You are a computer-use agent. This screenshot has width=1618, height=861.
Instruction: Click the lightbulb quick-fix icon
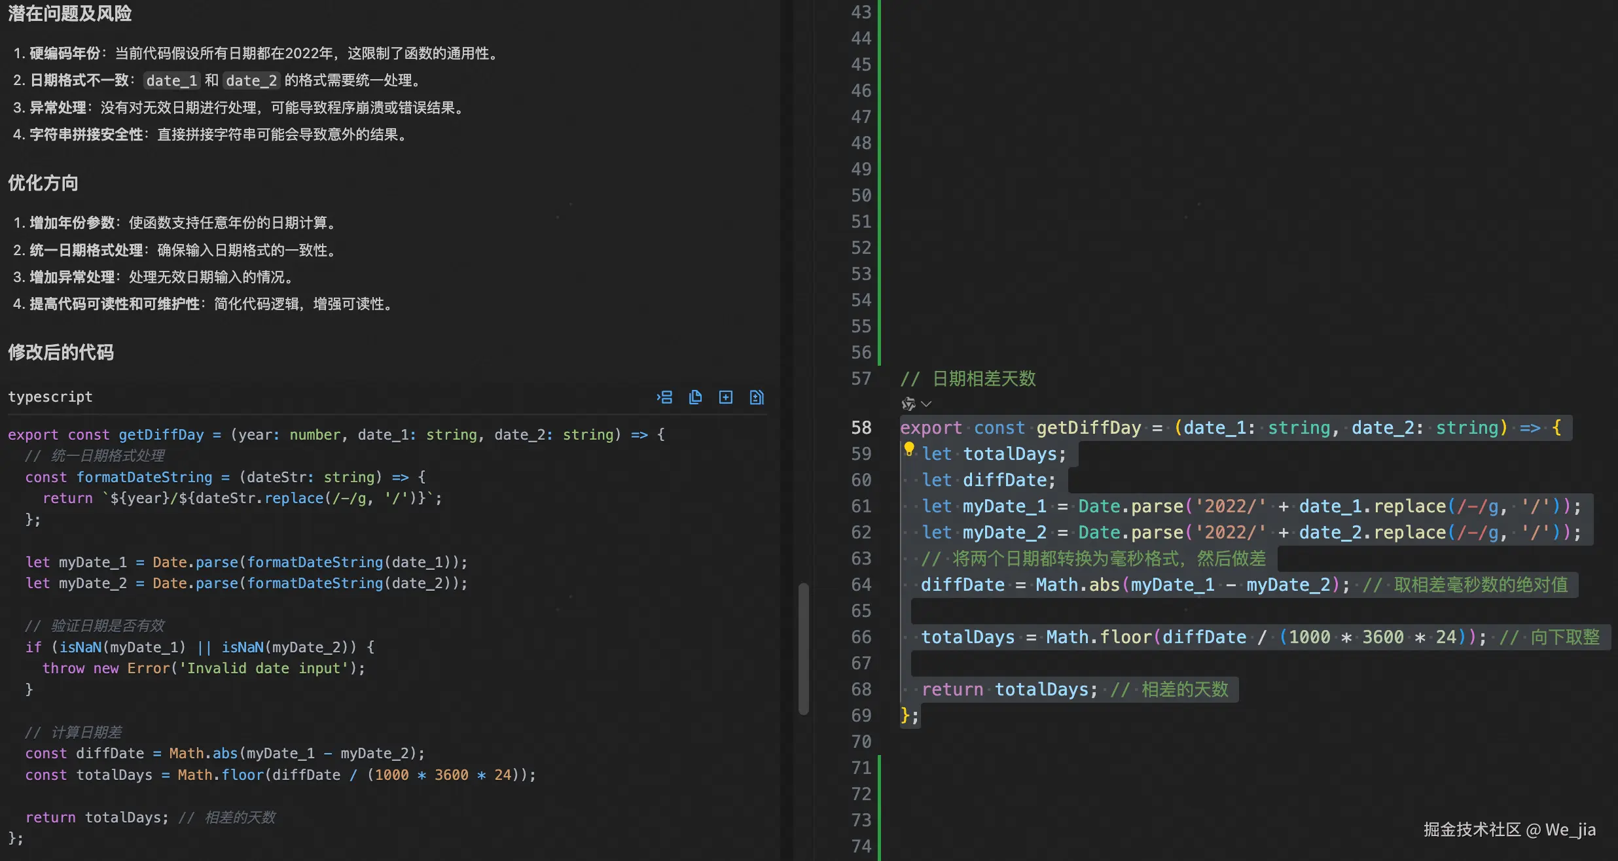pos(909,449)
